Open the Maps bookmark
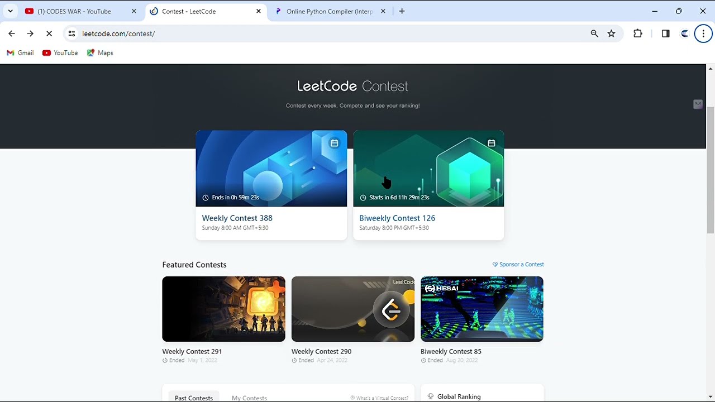 [100, 52]
